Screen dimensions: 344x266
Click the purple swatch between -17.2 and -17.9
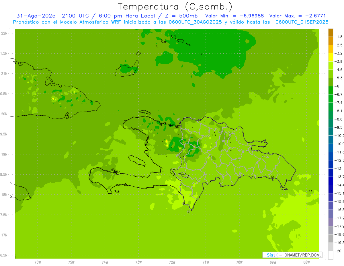(331, 222)
